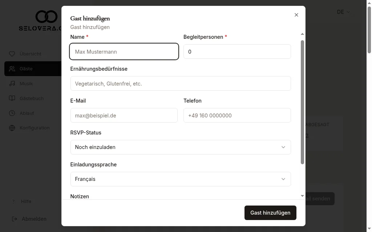Image resolution: width=372 pixels, height=232 pixels.
Task: Click the Selovera rings logo
Action: [46, 17]
